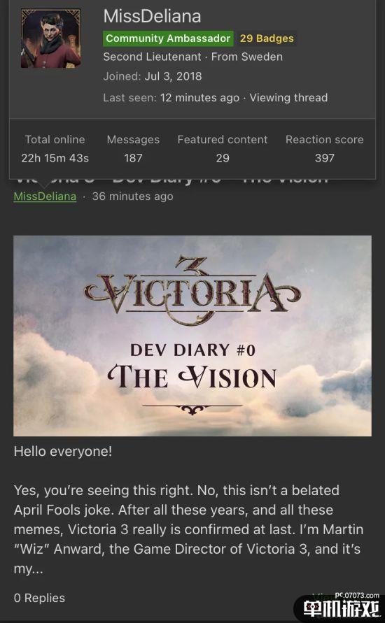The image size is (385, 623).
Task: Open the From Sweden location link
Action: click(x=246, y=57)
